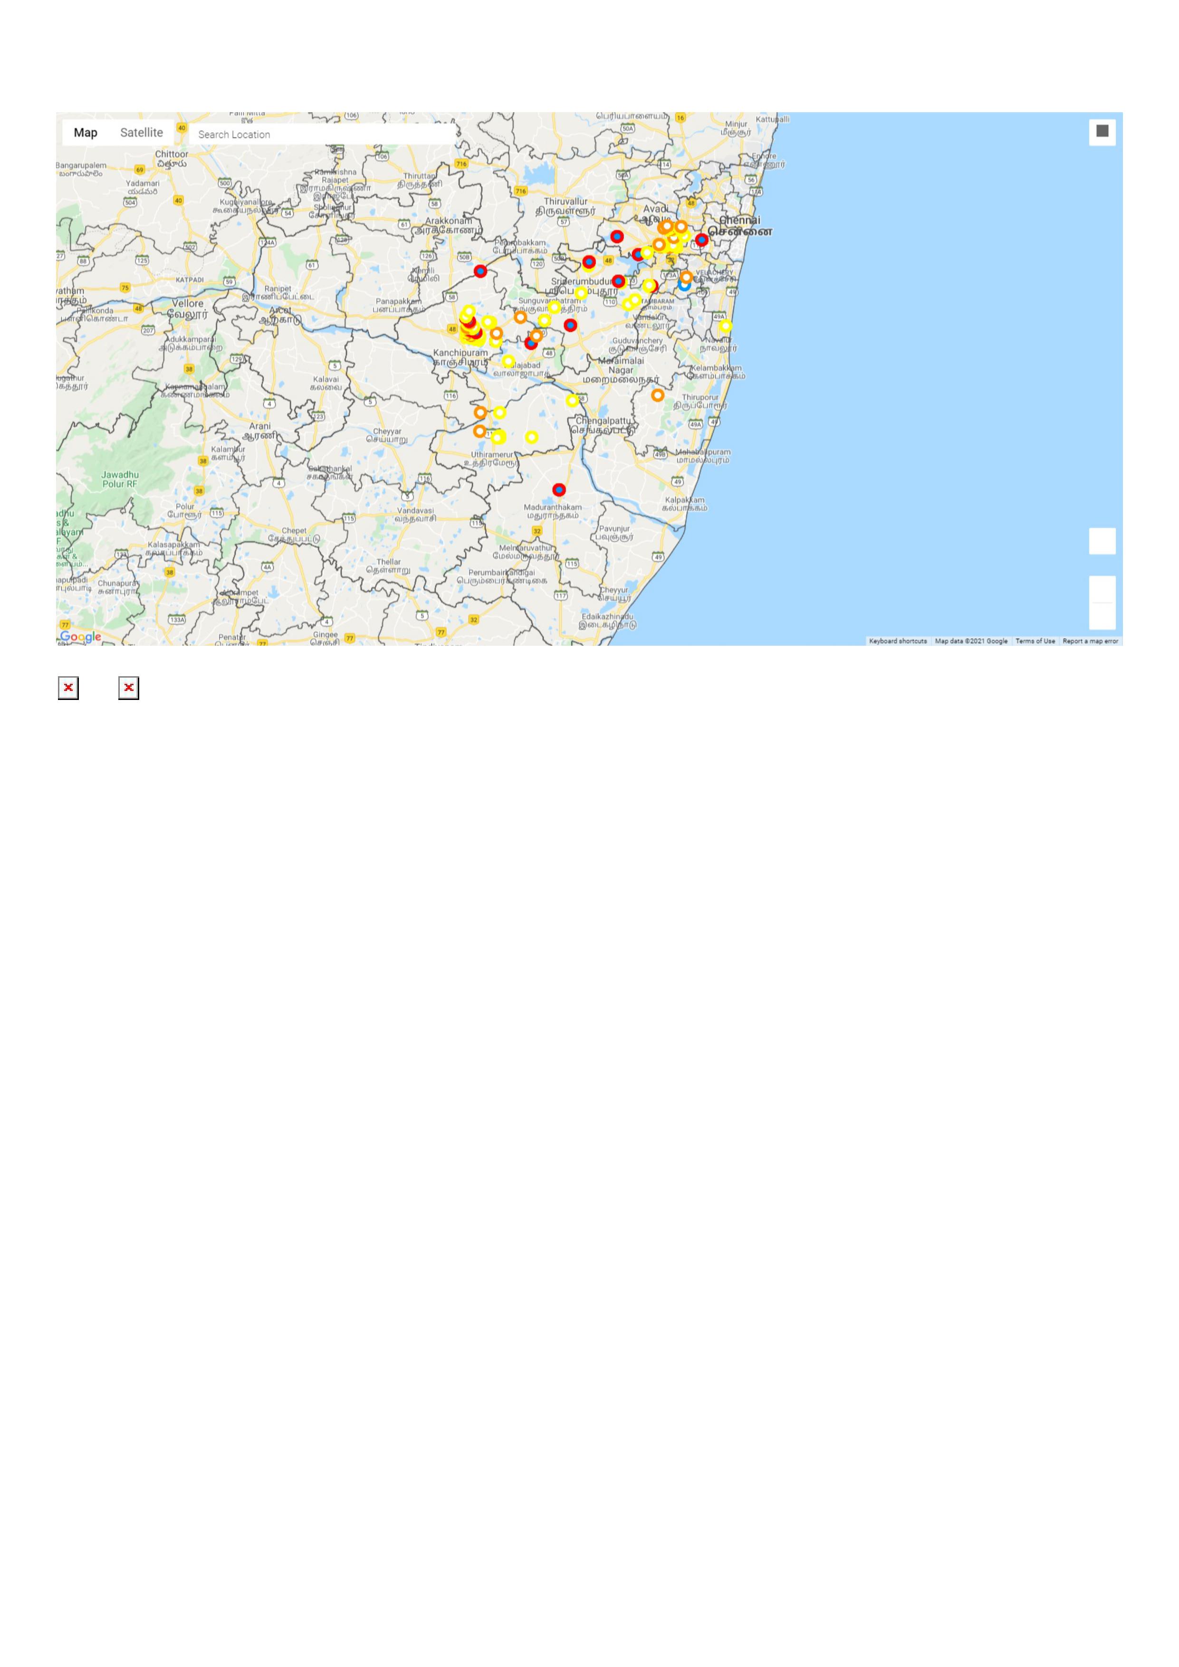Click the Kanchipuram city label
Viewport: 1179px width, 1667px height.
pyautogui.click(x=460, y=357)
